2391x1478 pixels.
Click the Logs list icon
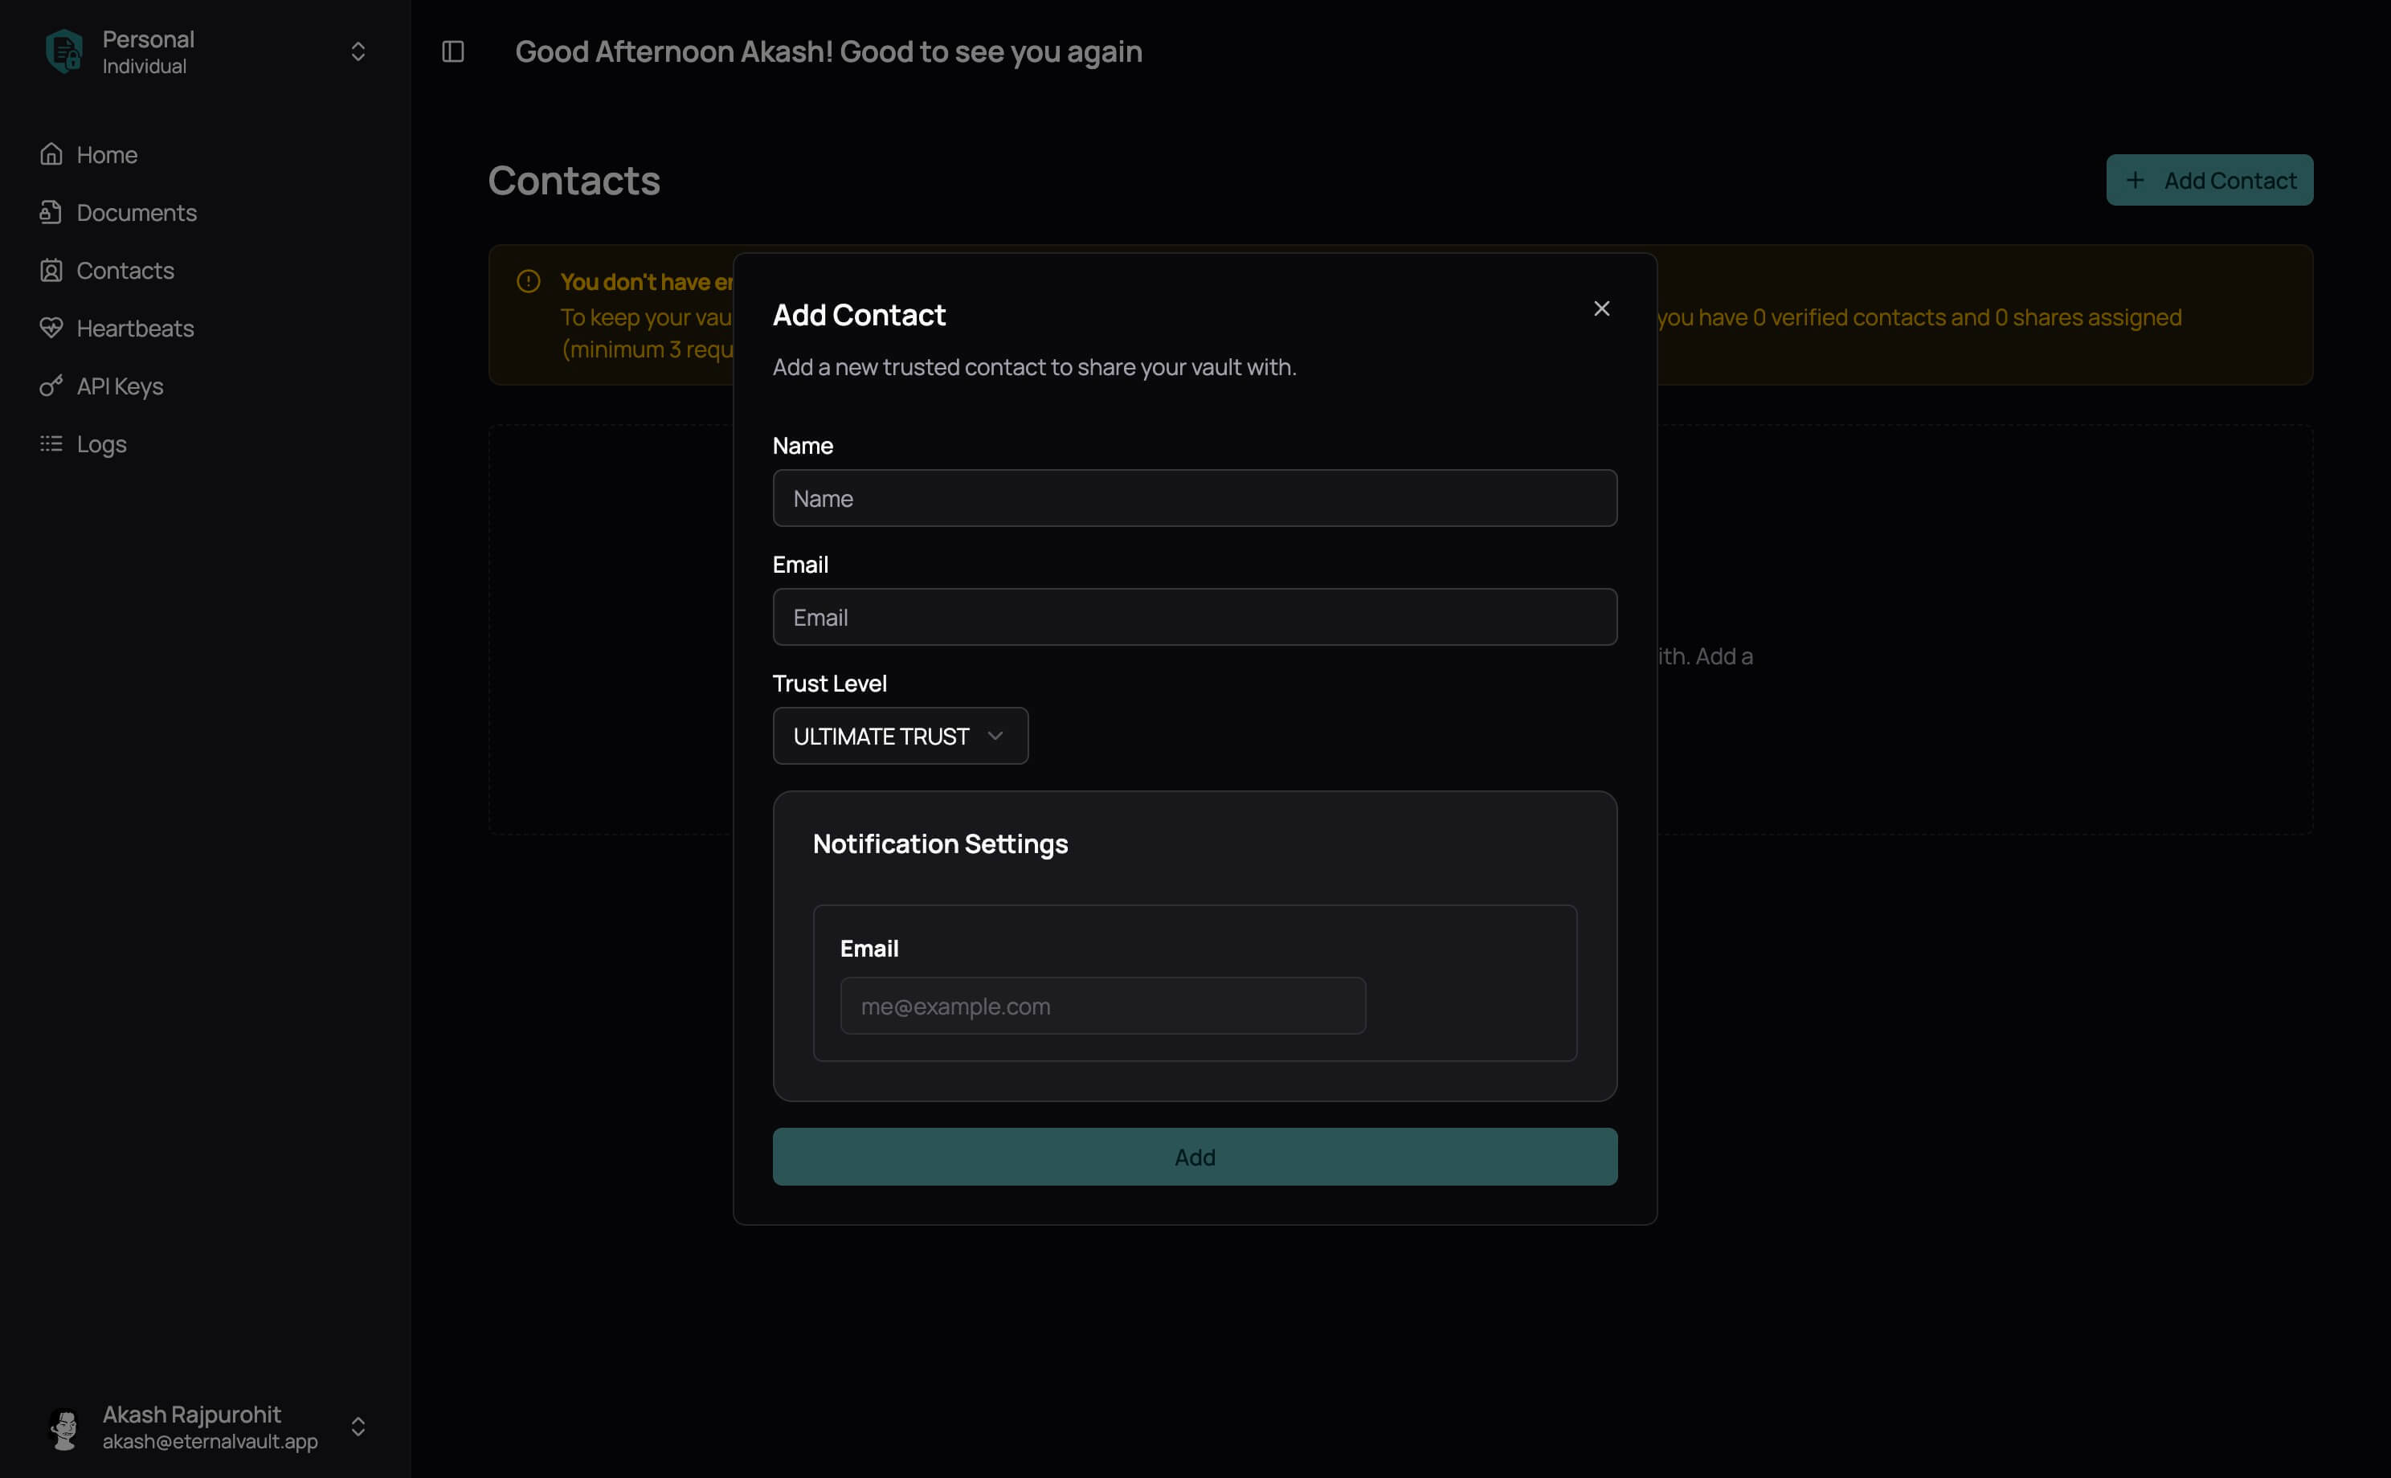(51, 443)
